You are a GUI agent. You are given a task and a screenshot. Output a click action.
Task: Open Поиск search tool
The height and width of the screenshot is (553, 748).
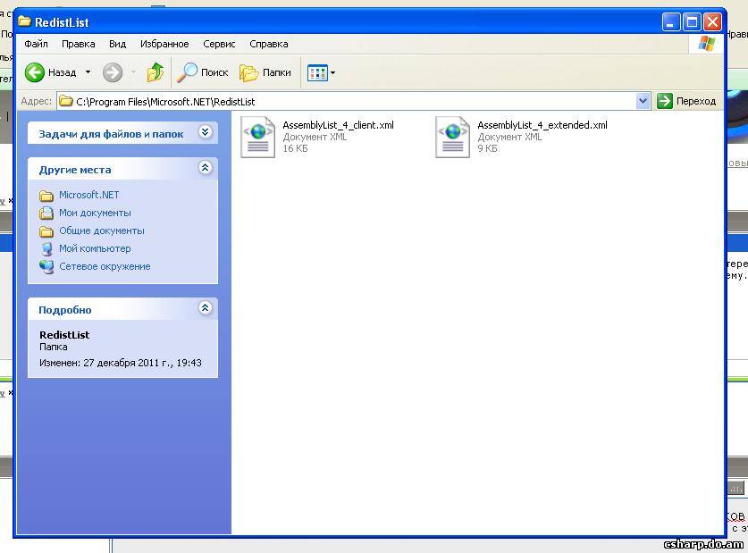203,72
